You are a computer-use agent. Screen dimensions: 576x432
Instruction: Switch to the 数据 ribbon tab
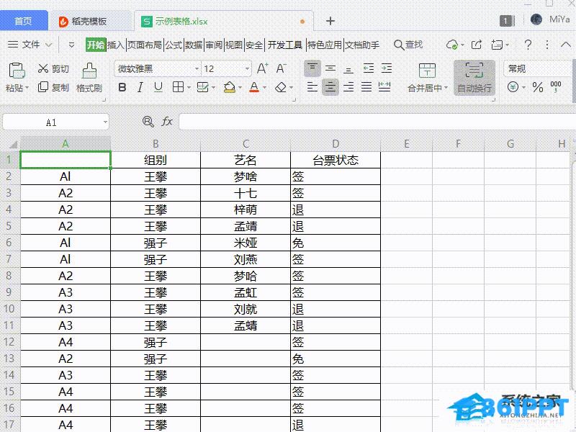pyautogui.click(x=194, y=45)
